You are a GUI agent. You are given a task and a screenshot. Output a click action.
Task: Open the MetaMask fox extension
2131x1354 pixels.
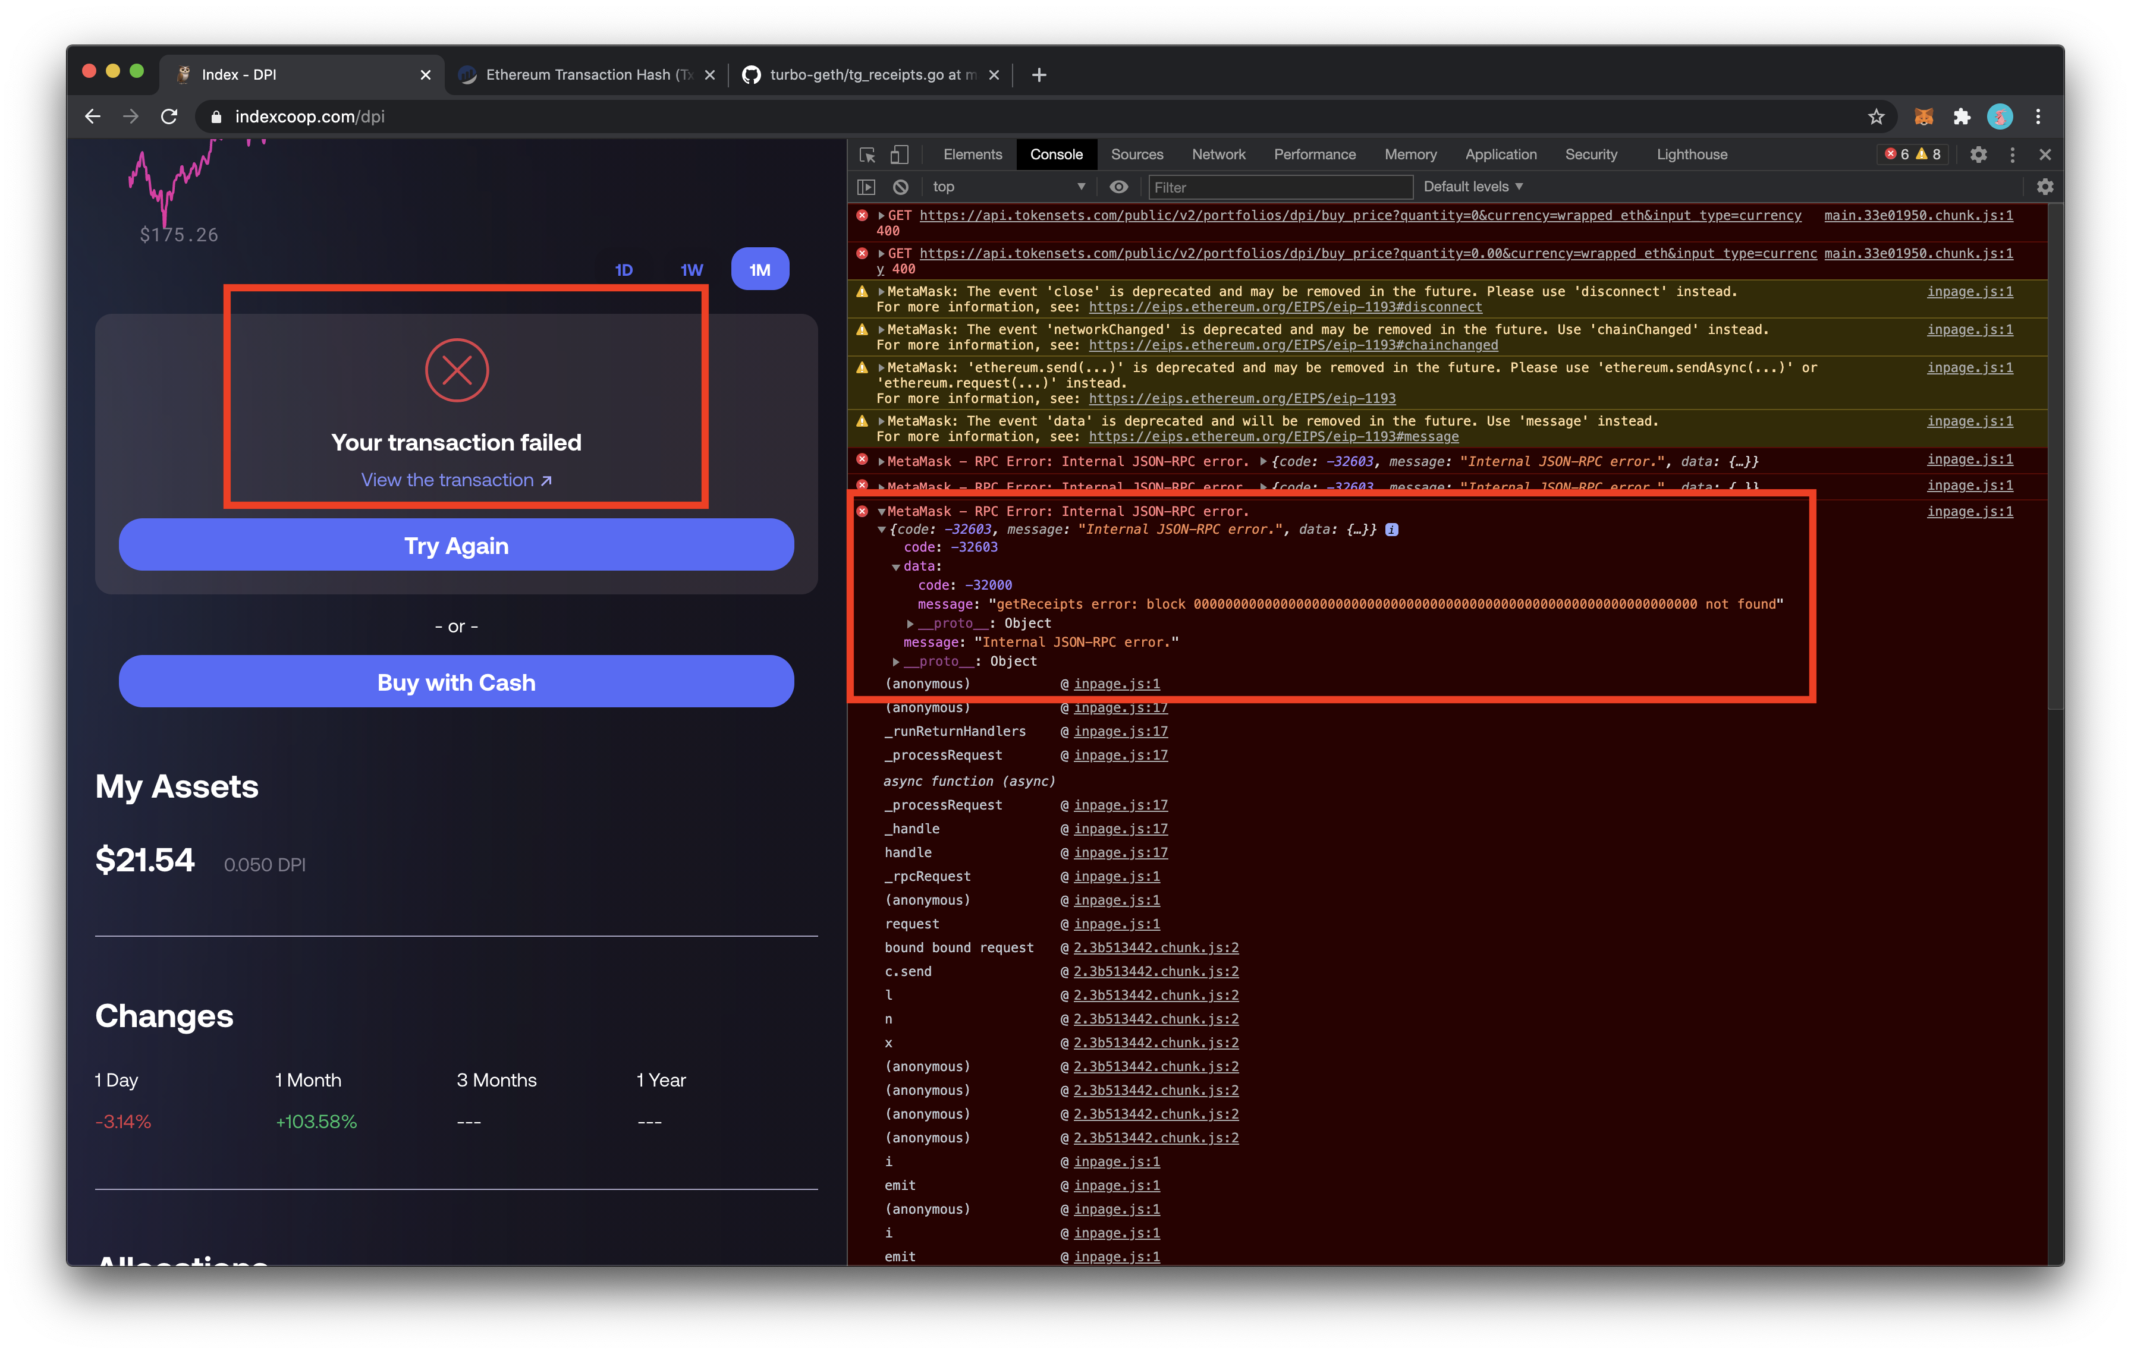click(x=1923, y=116)
